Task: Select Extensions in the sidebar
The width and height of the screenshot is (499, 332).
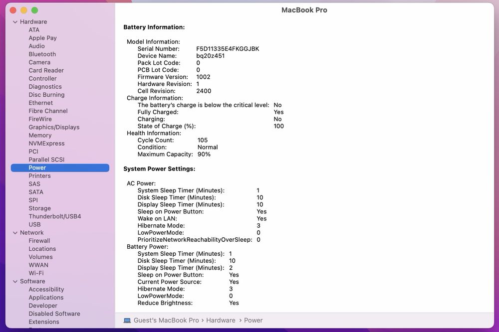Action: tap(44, 322)
